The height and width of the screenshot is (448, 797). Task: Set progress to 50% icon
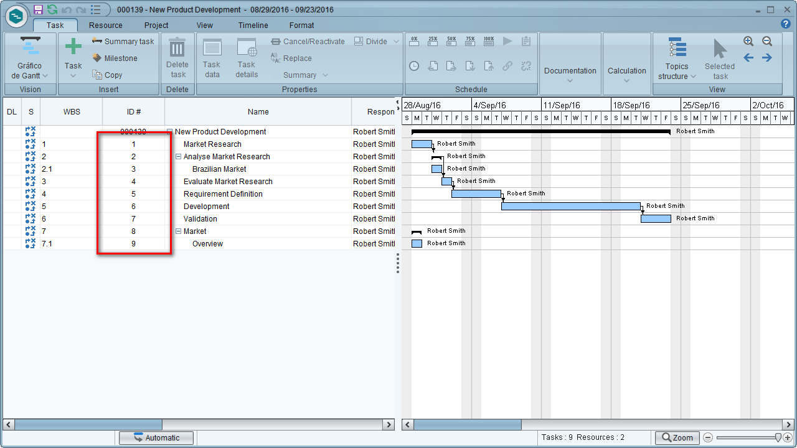click(x=451, y=41)
